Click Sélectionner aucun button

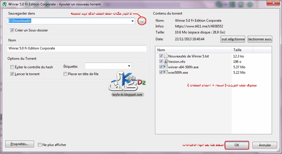[x=260, y=39]
